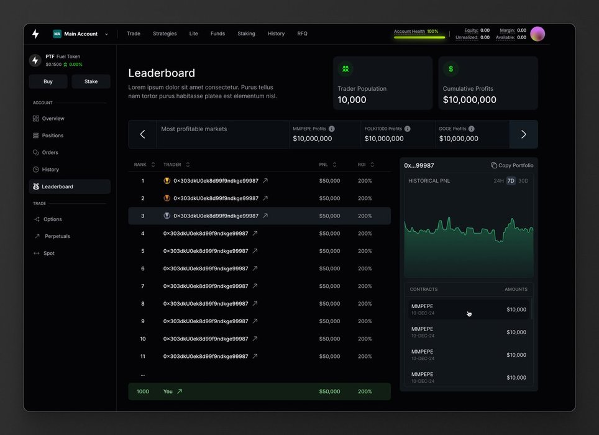The width and height of the screenshot is (599, 435).
Task: Open the user profile avatar
Action: tap(537, 34)
